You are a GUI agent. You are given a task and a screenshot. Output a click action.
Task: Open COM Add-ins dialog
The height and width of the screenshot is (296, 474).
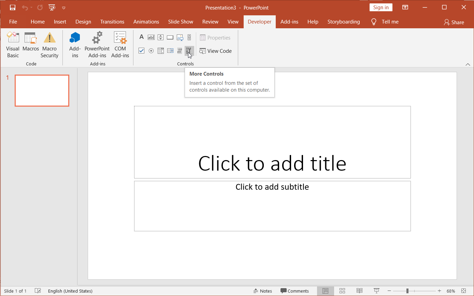[x=120, y=45]
